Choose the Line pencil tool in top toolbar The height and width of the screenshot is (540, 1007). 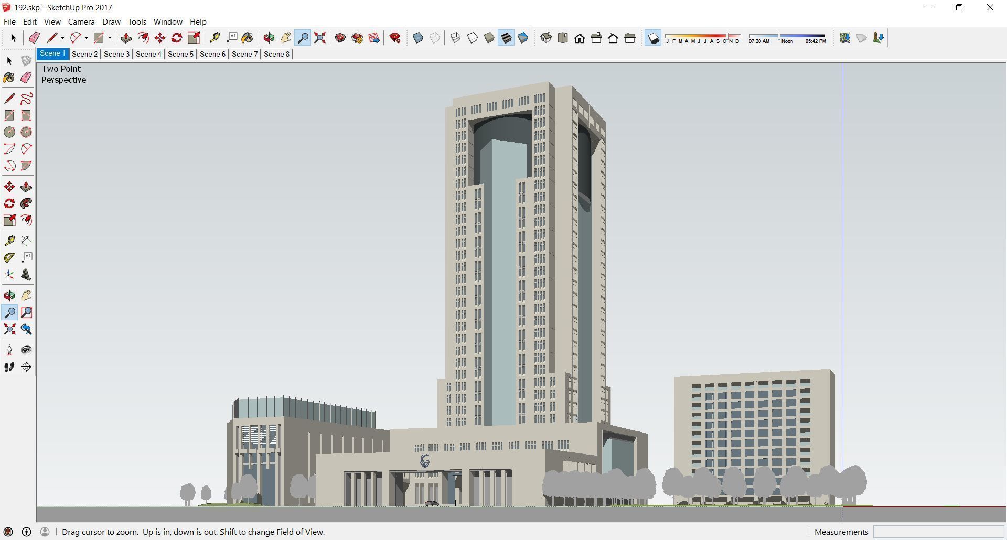point(52,38)
